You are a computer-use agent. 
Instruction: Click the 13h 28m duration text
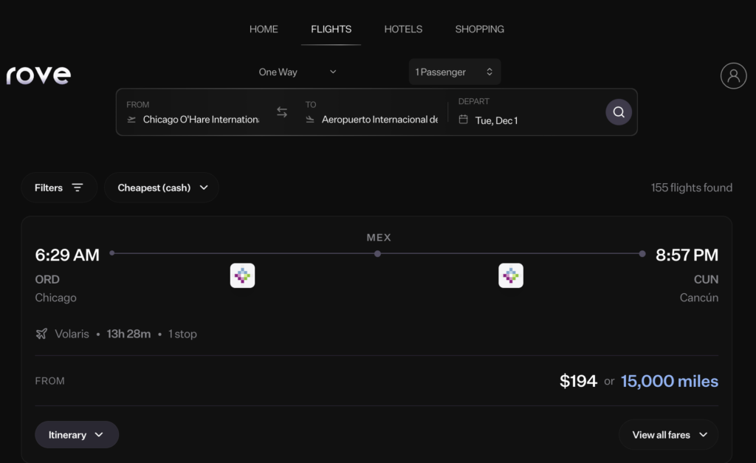point(128,334)
